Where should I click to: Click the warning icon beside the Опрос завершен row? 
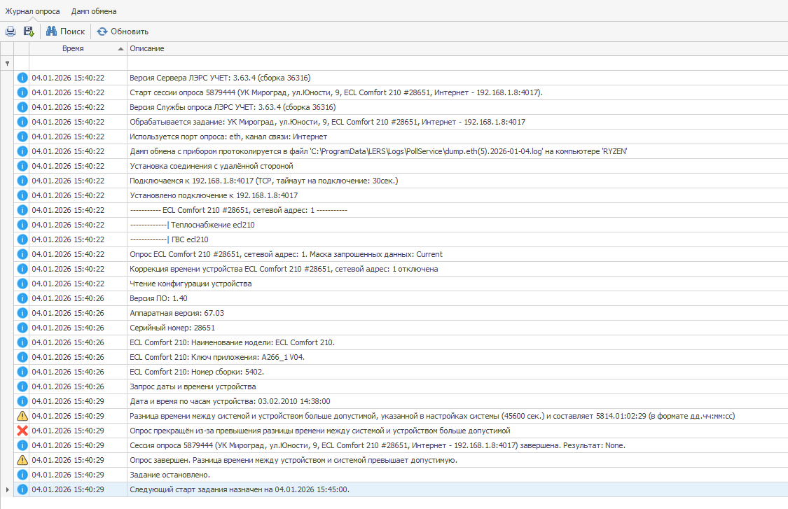(x=22, y=460)
